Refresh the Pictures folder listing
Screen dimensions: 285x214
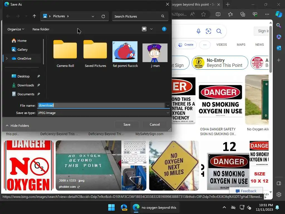pos(103,16)
